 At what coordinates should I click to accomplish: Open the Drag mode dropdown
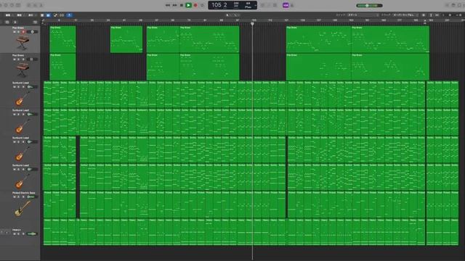(405, 14)
